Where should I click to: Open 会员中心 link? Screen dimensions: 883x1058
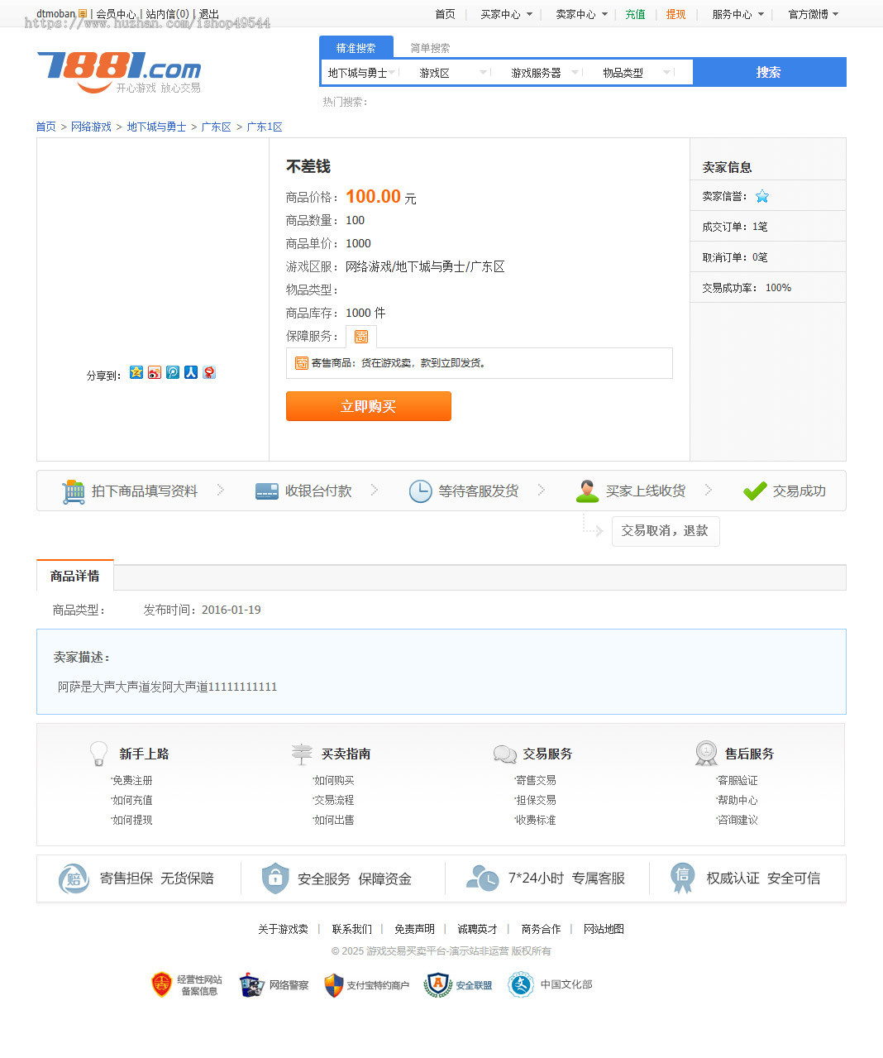tap(116, 14)
